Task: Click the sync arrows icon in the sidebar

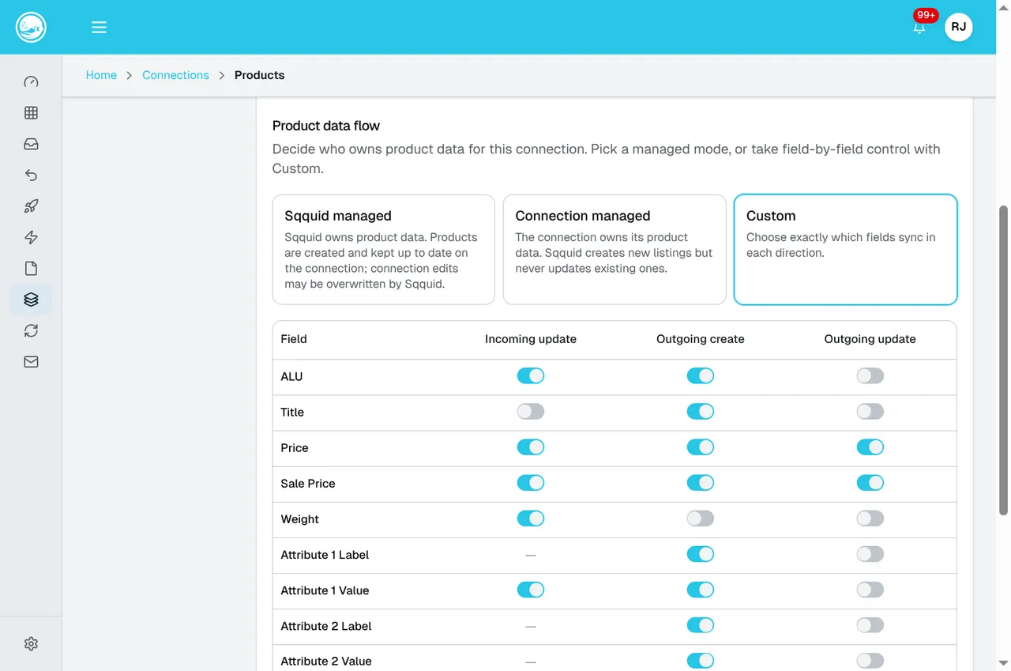Action: [x=31, y=330]
